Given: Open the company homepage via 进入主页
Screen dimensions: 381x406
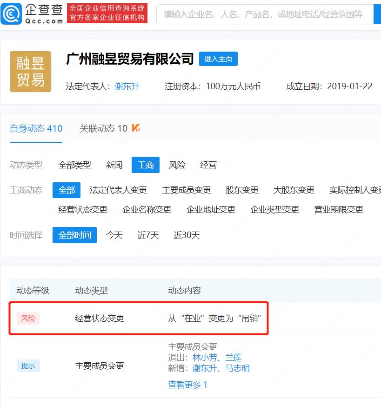Looking at the screenshot, I should [218, 59].
